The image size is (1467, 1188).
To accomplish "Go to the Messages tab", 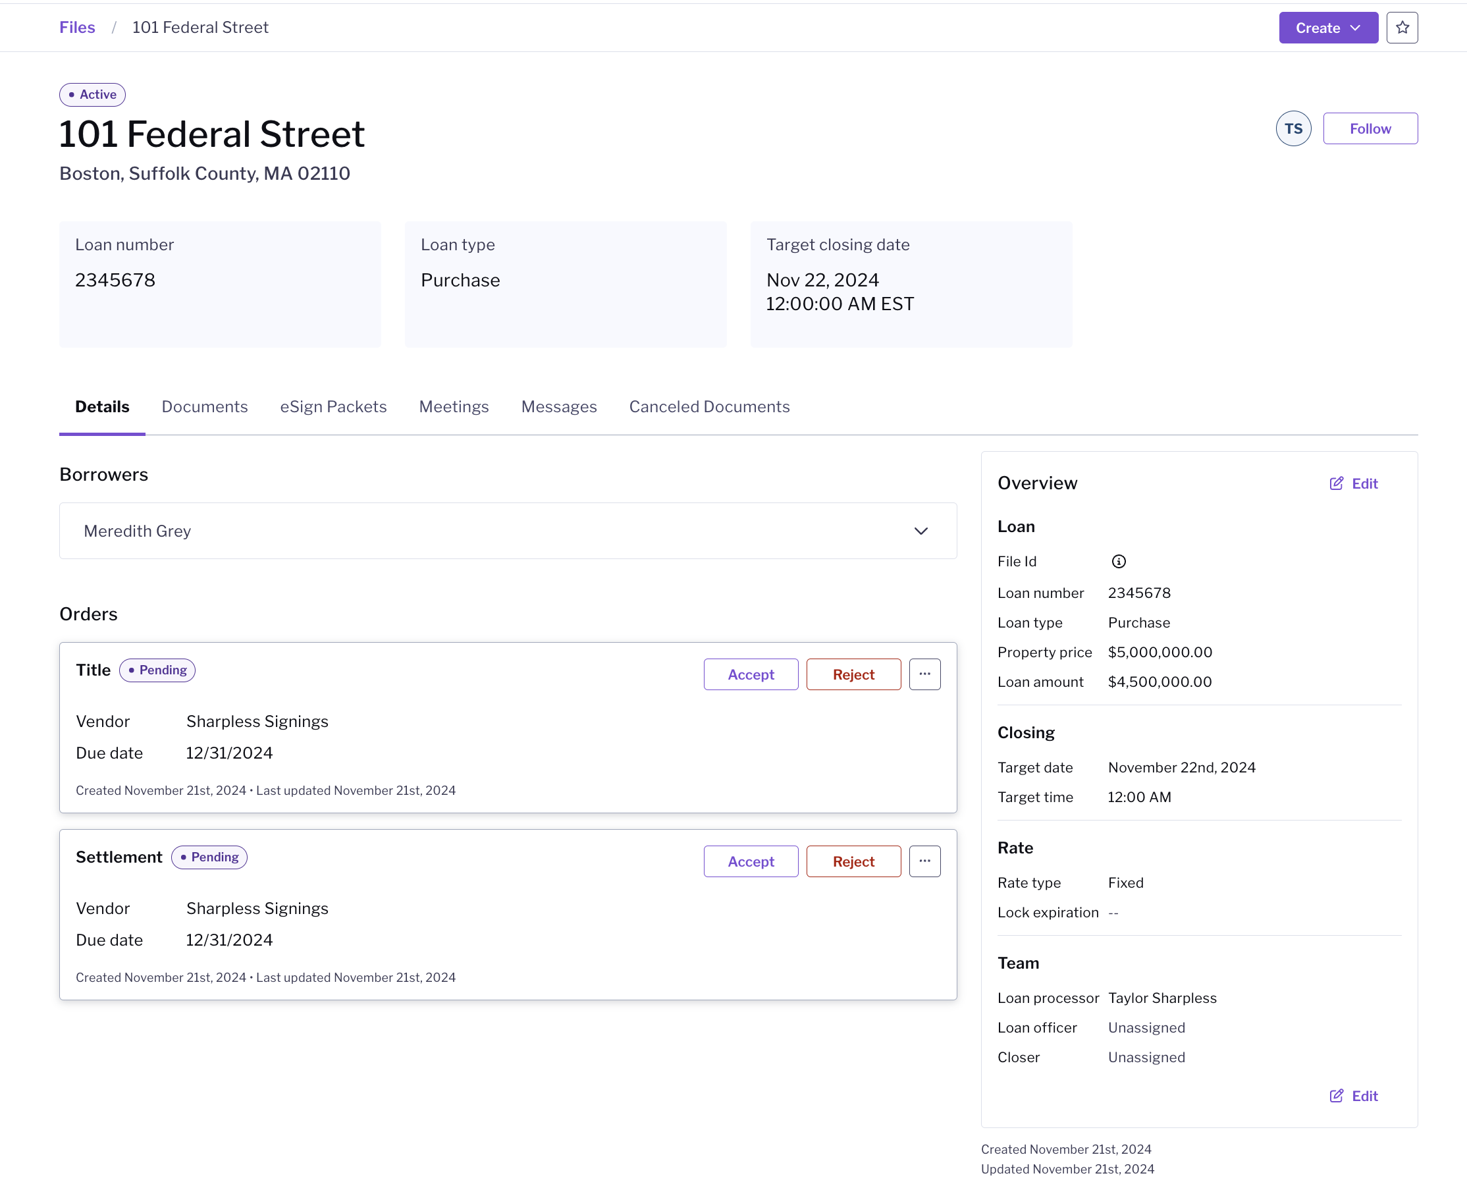I will tap(559, 407).
